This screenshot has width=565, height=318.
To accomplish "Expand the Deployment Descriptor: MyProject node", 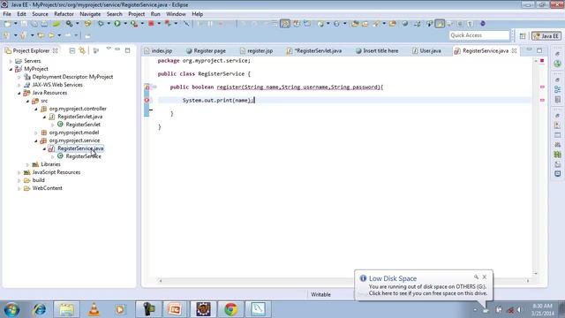I will coord(19,77).
